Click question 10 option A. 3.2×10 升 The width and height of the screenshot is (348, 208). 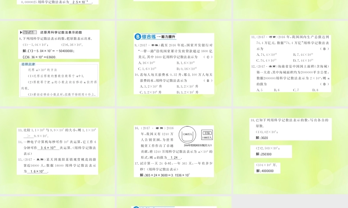click(x=151, y=86)
